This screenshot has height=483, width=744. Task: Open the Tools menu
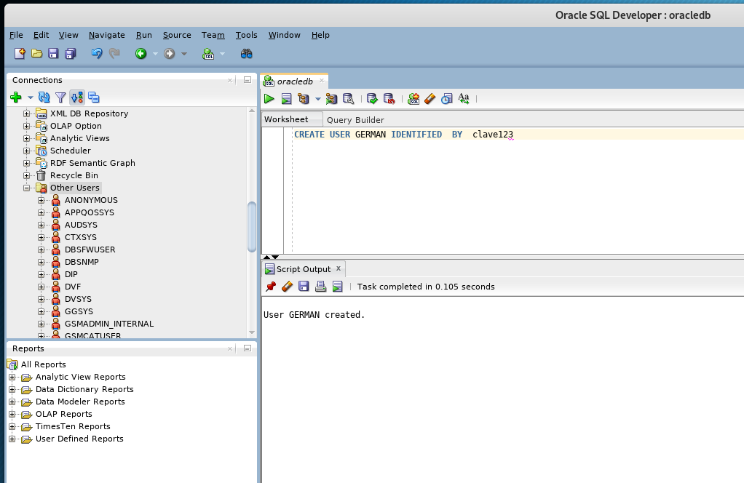pyautogui.click(x=246, y=35)
